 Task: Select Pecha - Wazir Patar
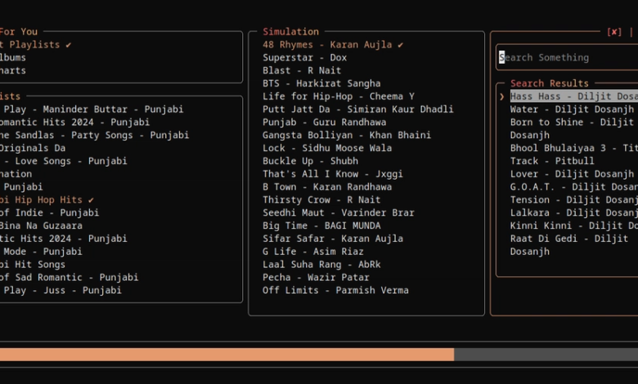click(x=316, y=278)
